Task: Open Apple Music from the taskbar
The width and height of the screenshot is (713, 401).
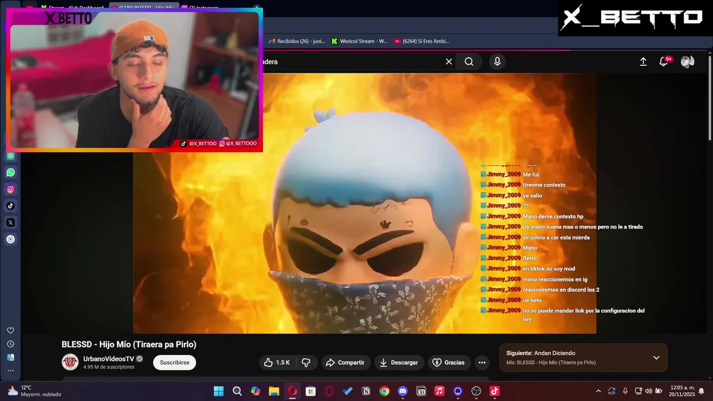Action: pos(439,391)
